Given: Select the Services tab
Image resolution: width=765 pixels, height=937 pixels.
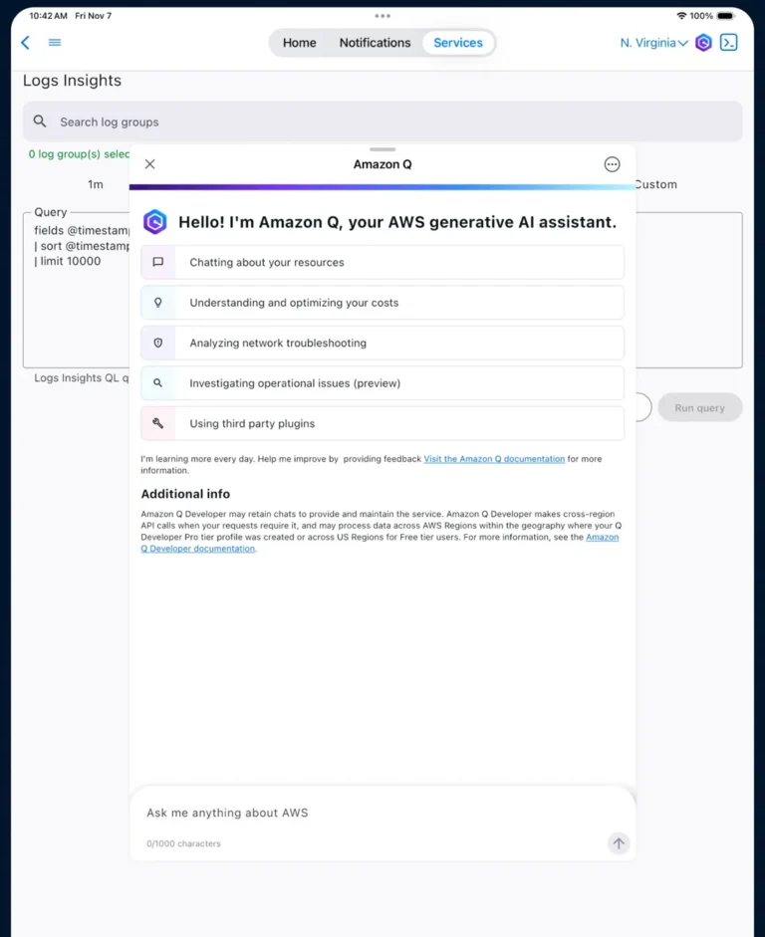Looking at the screenshot, I should 458,43.
